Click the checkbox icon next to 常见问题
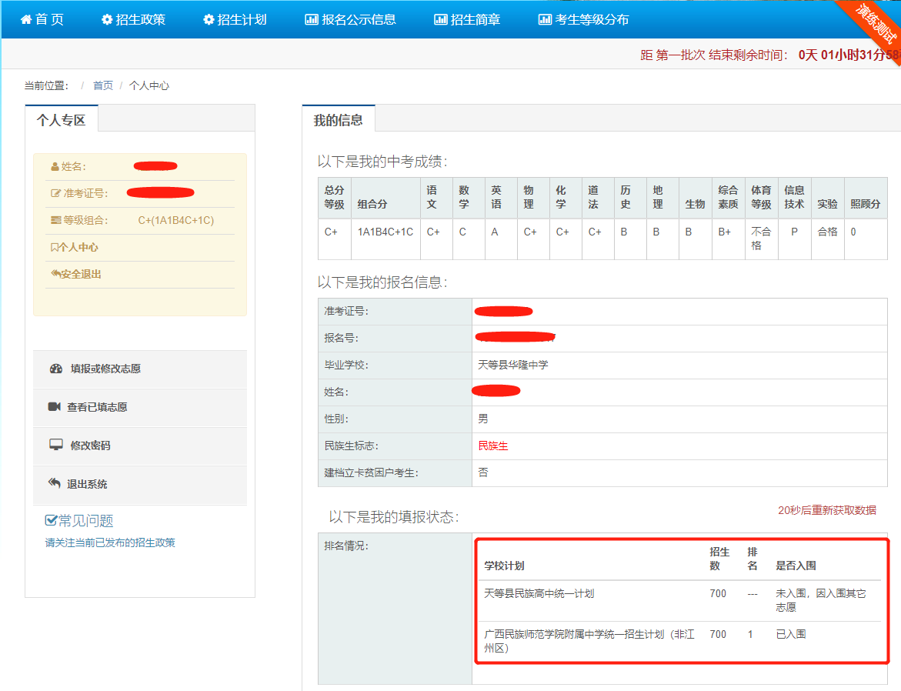 (52, 521)
